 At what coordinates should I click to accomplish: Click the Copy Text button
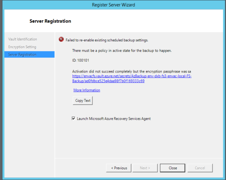tap(83, 101)
